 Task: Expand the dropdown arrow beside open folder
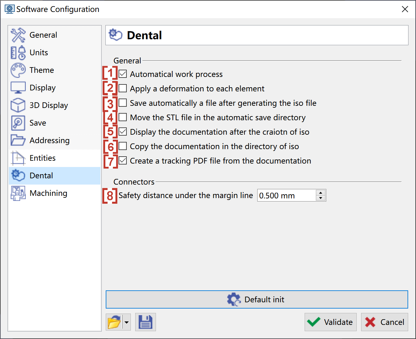127,322
